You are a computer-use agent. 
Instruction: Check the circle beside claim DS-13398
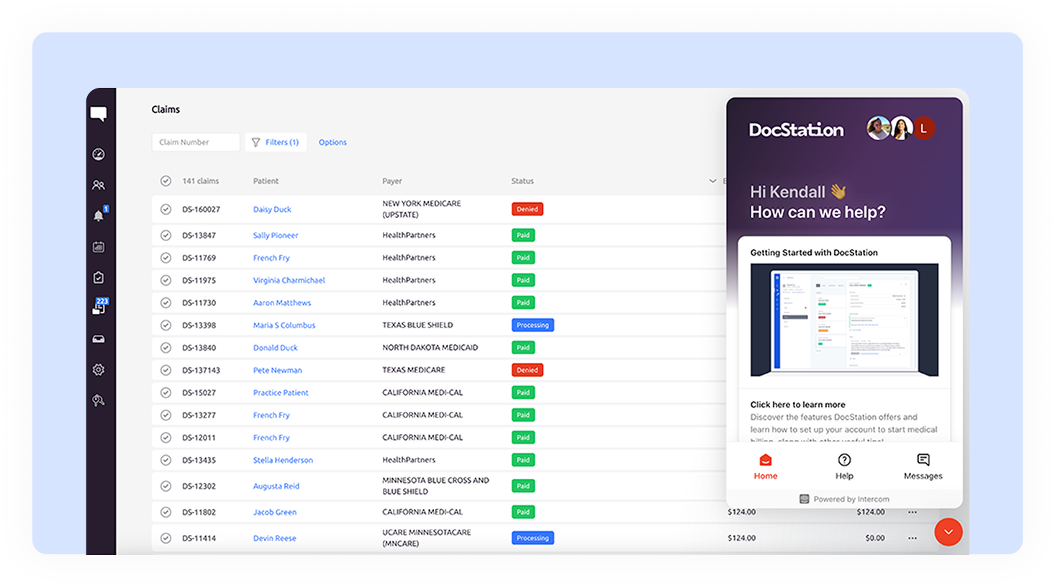[x=166, y=325]
